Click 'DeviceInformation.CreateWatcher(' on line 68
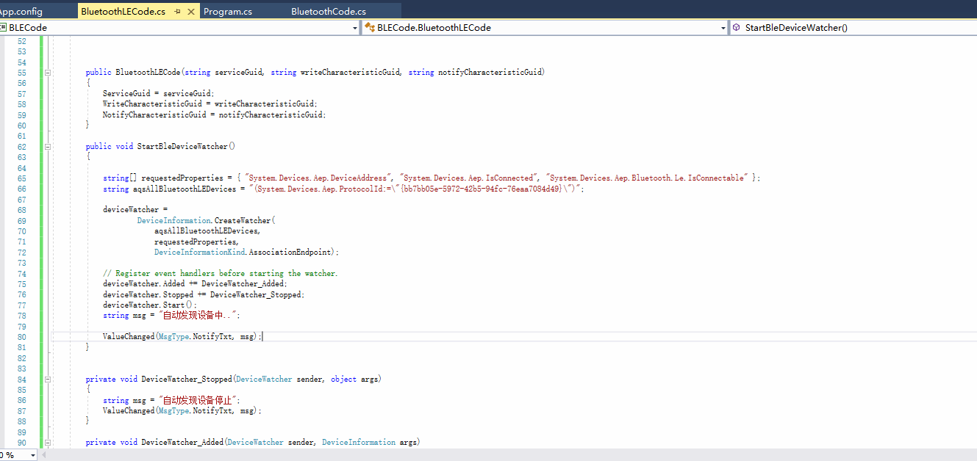Viewport: 977px width, 461px height. point(206,220)
